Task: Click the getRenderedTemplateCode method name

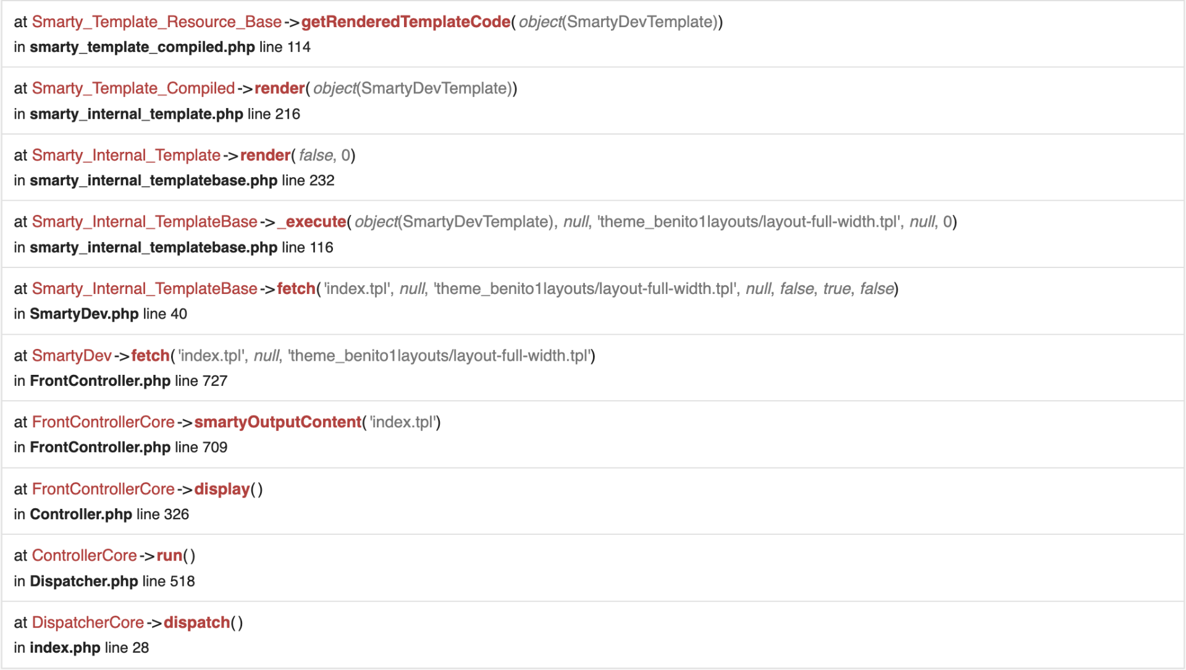Action: click(x=405, y=22)
